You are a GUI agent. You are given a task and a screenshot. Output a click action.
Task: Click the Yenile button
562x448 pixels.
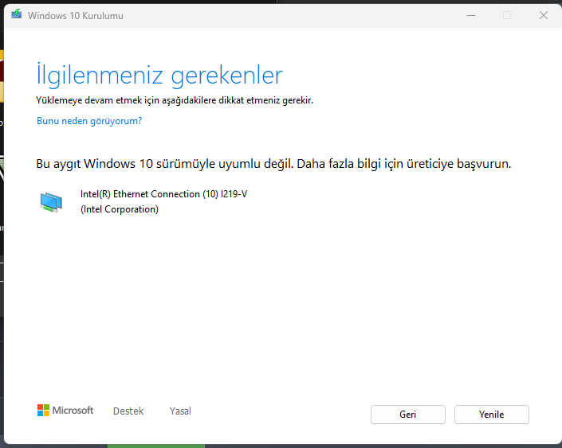click(x=491, y=415)
